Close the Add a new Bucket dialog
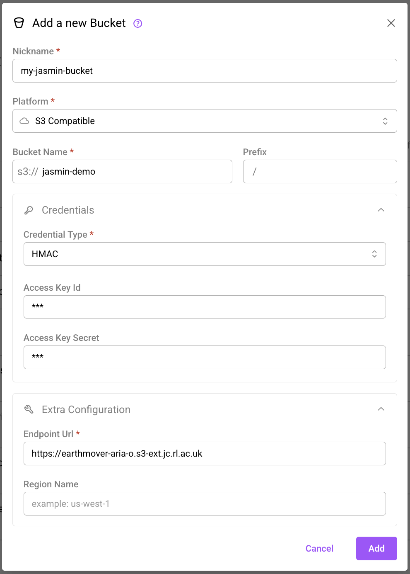Viewport: 410px width, 574px height. [x=391, y=23]
